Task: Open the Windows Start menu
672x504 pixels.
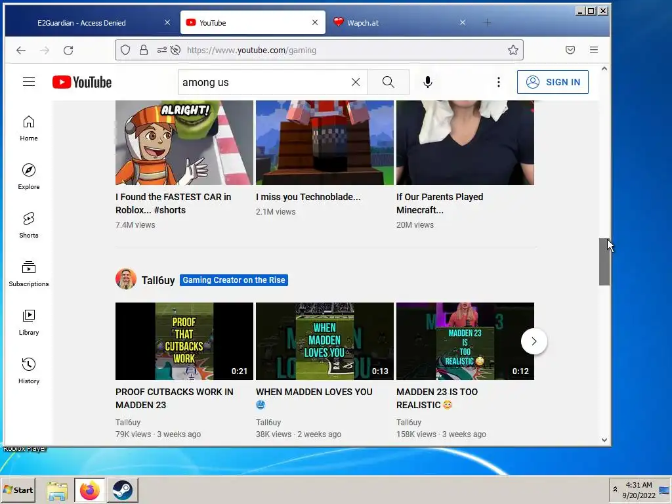Action: pos(18,490)
